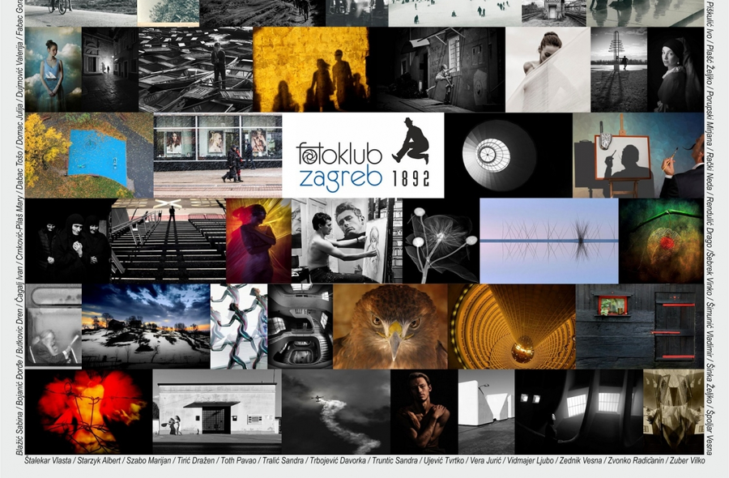
Task: Click the name "Tralić Sandra"
Action: pyautogui.click(x=283, y=461)
